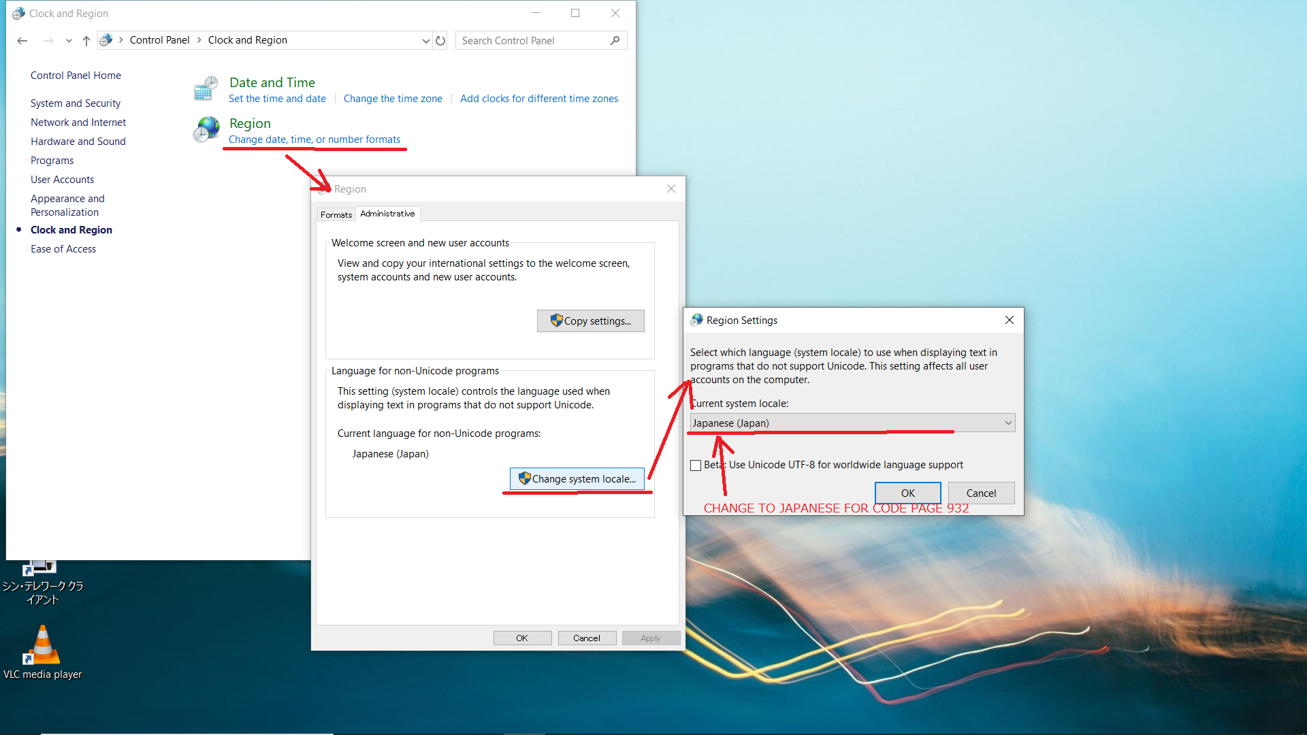Viewport: 1307px width, 735px height.
Task: Navigate up one level with the up arrow
Action: point(86,40)
